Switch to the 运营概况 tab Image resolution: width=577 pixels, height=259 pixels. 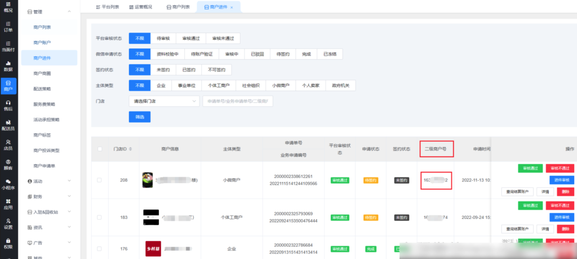pyautogui.click(x=140, y=7)
